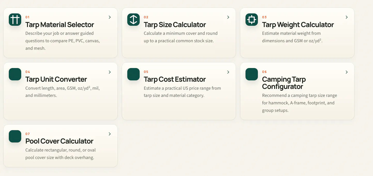Image resolution: width=373 pixels, height=176 pixels.
Task: Open chevron arrow on Pool Cover Calculator card
Action: pos(110,134)
